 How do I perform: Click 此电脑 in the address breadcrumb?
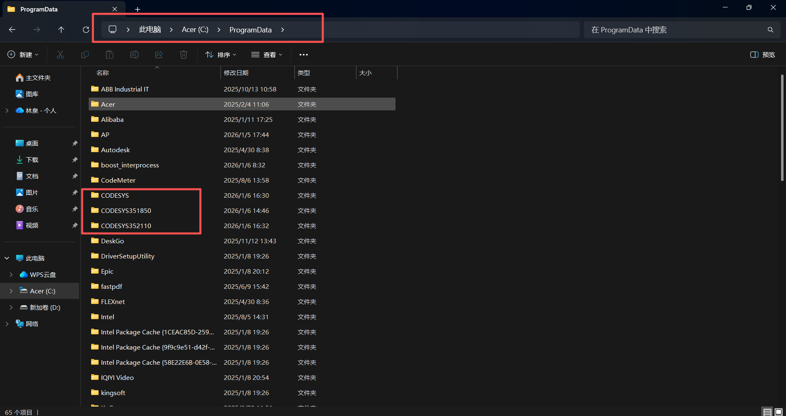(x=150, y=30)
